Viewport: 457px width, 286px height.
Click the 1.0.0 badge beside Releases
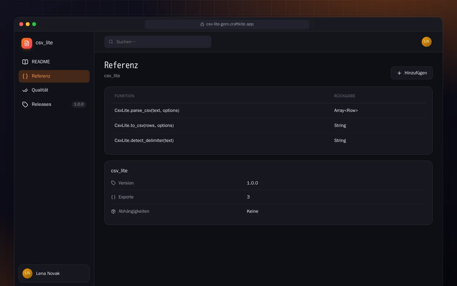point(79,104)
